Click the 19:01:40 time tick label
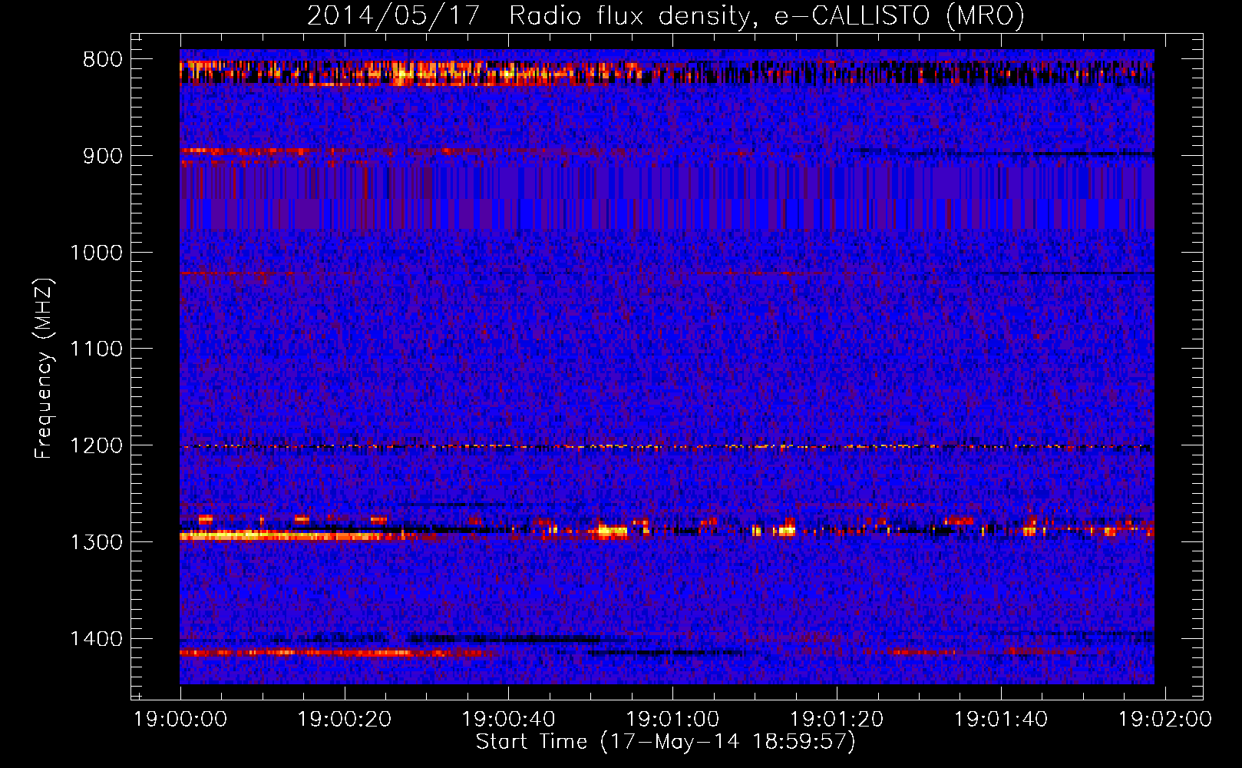 [1001, 720]
